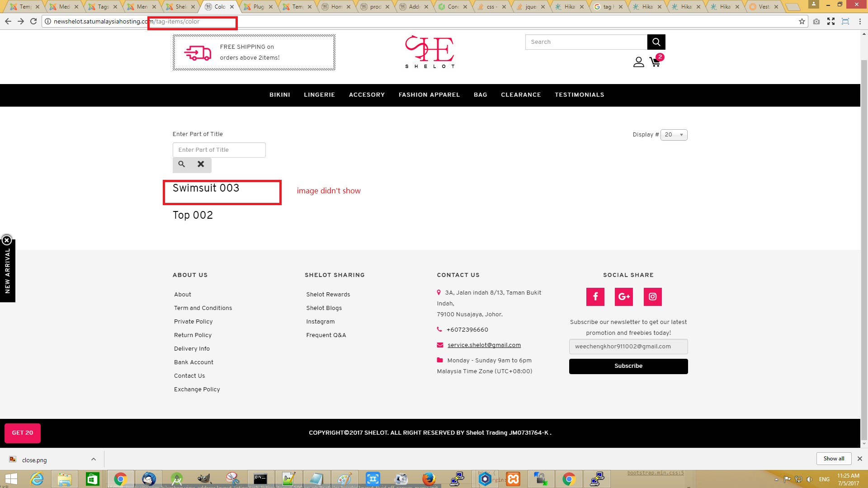The width and height of the screenshot is (868, 488).
Task: Open the Google Plus social icon
Action: coord(624,297)
